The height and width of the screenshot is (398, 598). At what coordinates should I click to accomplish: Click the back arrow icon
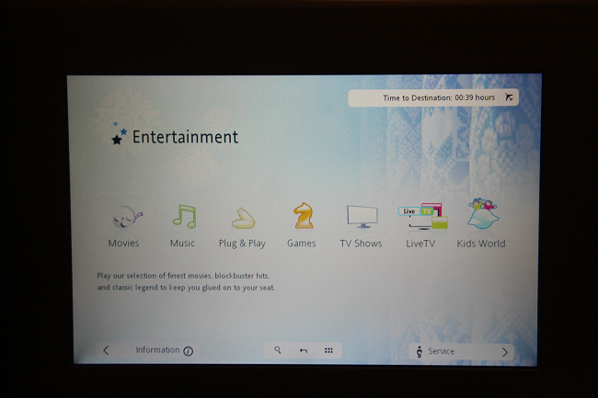tap(304, 350)
